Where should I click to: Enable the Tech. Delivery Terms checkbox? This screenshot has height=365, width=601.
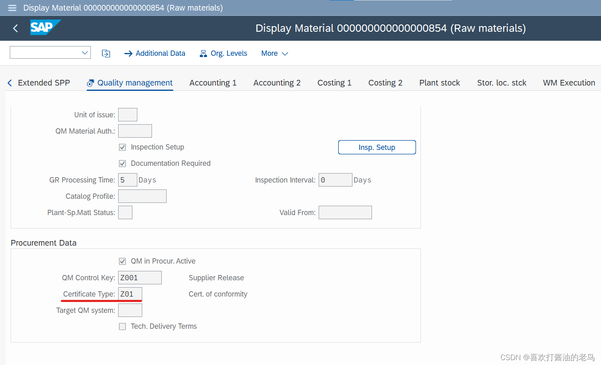(x=122, y=326)
